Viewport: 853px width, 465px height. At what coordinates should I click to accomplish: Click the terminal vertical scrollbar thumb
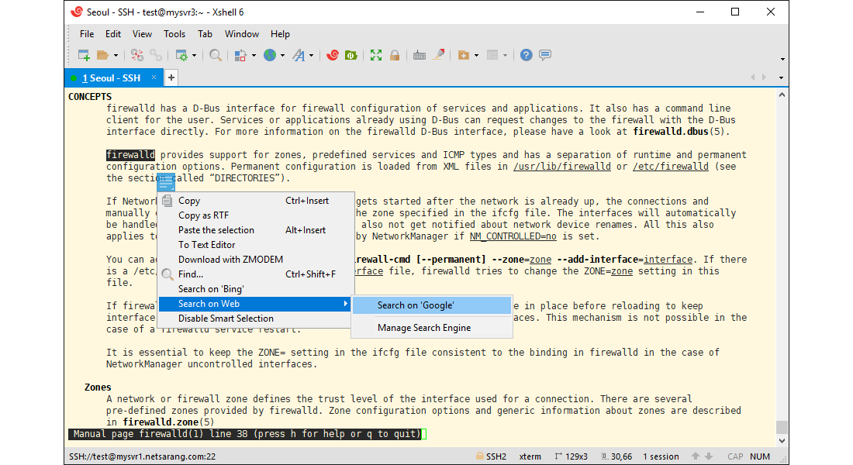click(x=782, y=428)
